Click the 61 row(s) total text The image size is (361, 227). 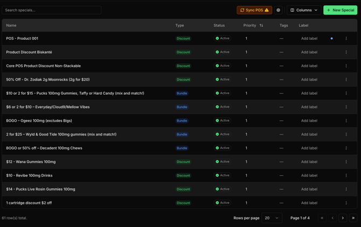point(14,218)
